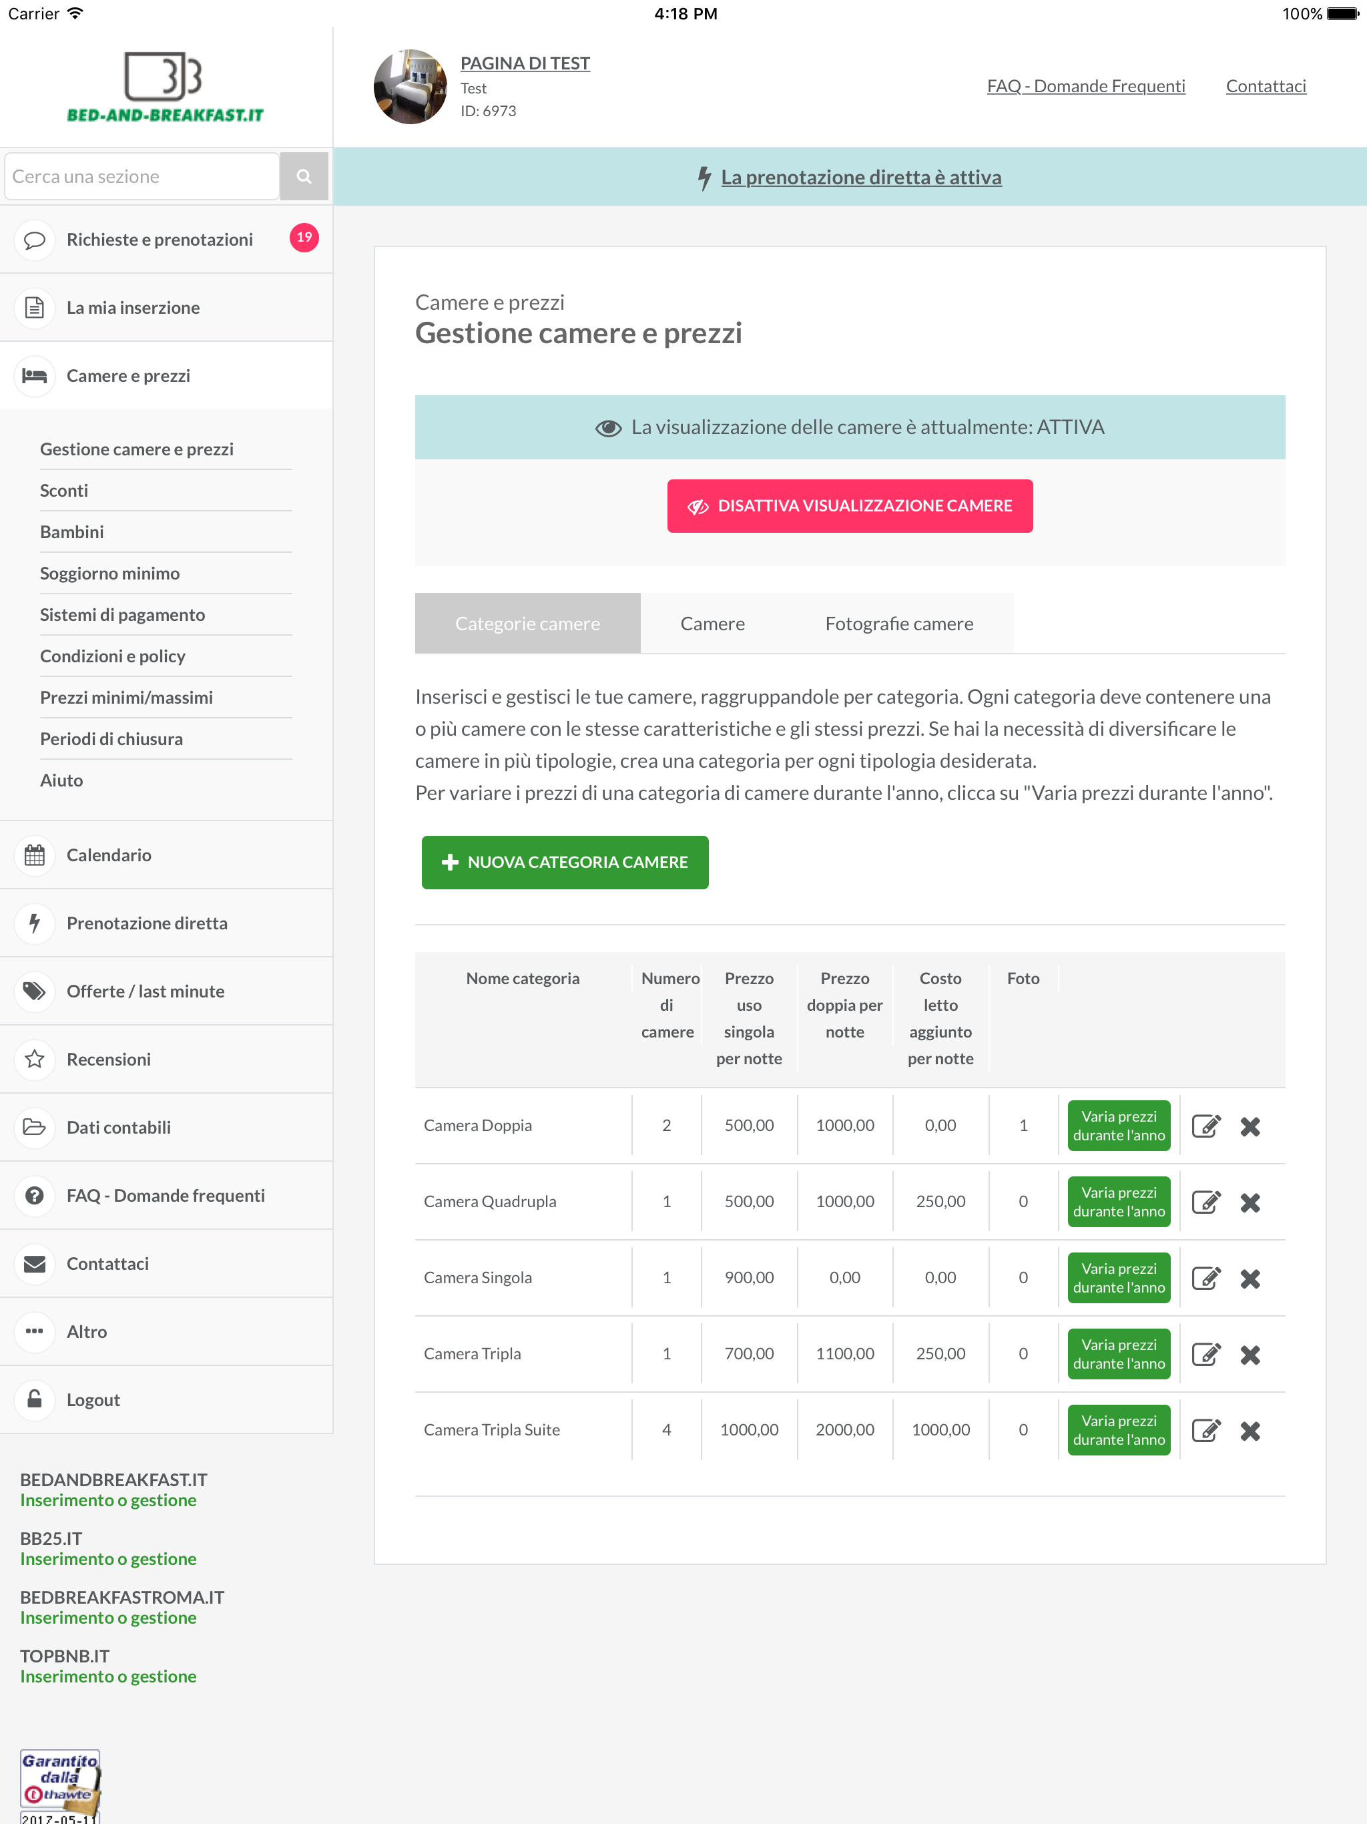Open BB25.IT Inserimento o gestione link
The height and width of the screenshot is (1824, 1367).
[108, 1558]
